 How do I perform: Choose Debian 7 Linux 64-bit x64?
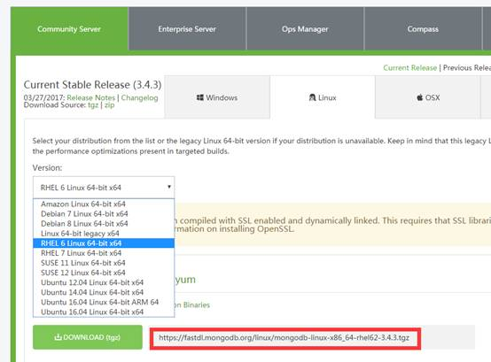point(104,214)
